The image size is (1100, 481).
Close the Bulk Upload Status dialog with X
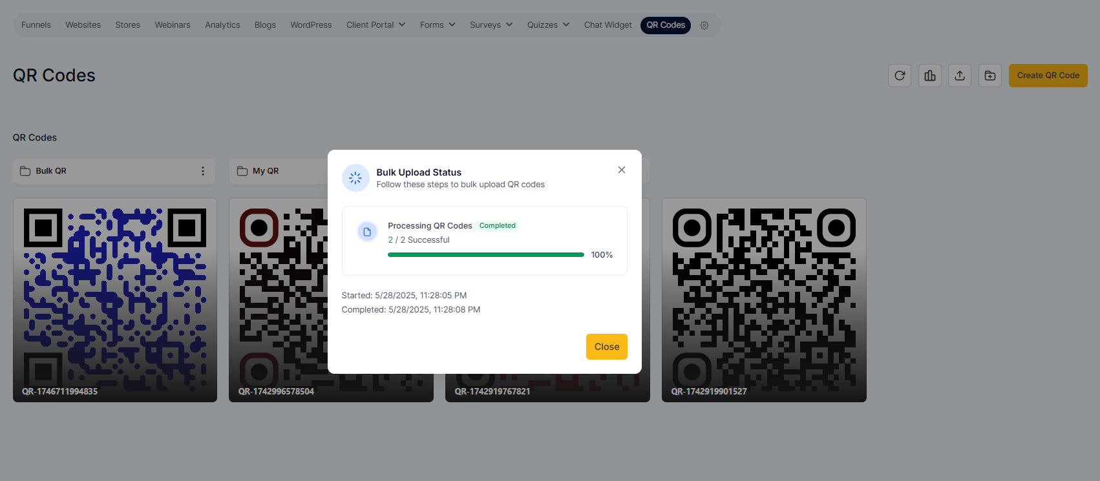[x=622, y=170]
